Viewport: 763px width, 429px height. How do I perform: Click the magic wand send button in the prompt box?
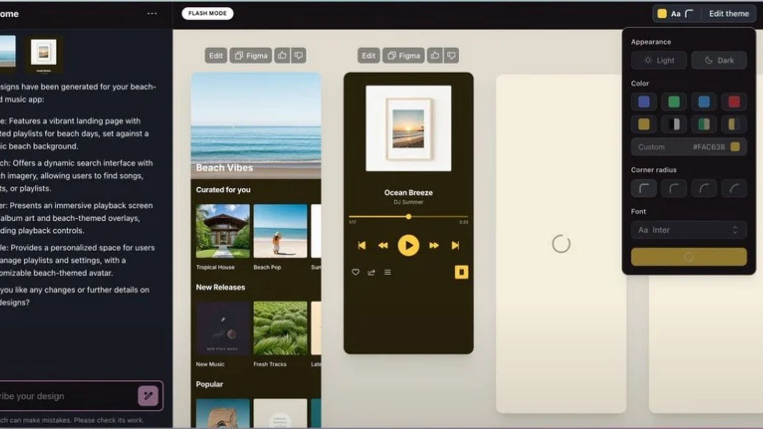(148, 396)
